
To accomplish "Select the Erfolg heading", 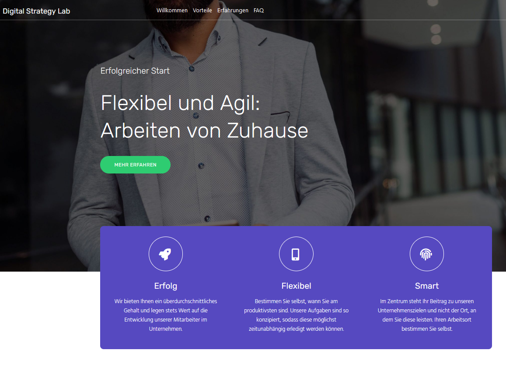I will pyautogui.click(x=166, y=286).
